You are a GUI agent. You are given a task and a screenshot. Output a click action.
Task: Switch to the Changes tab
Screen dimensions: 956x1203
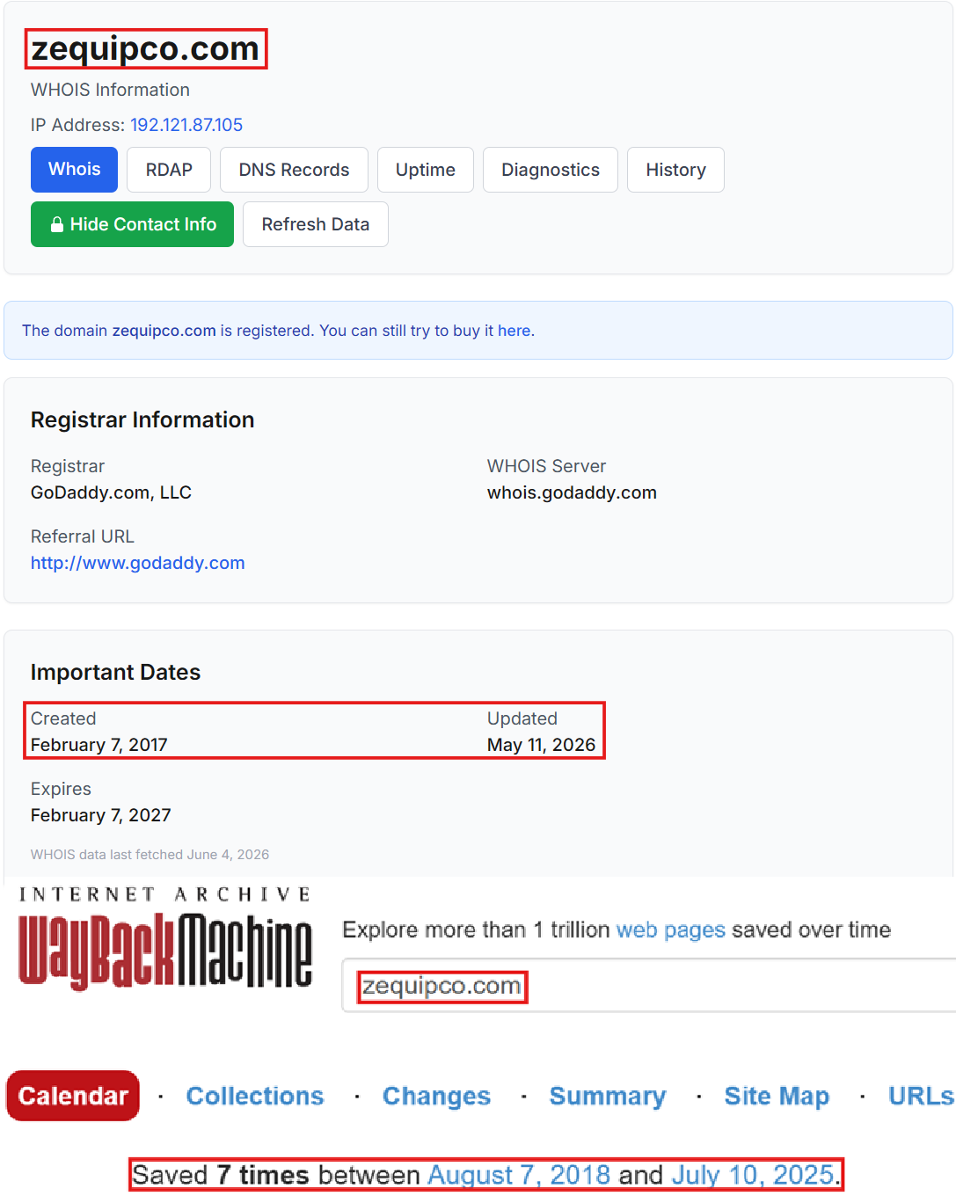436,1096
